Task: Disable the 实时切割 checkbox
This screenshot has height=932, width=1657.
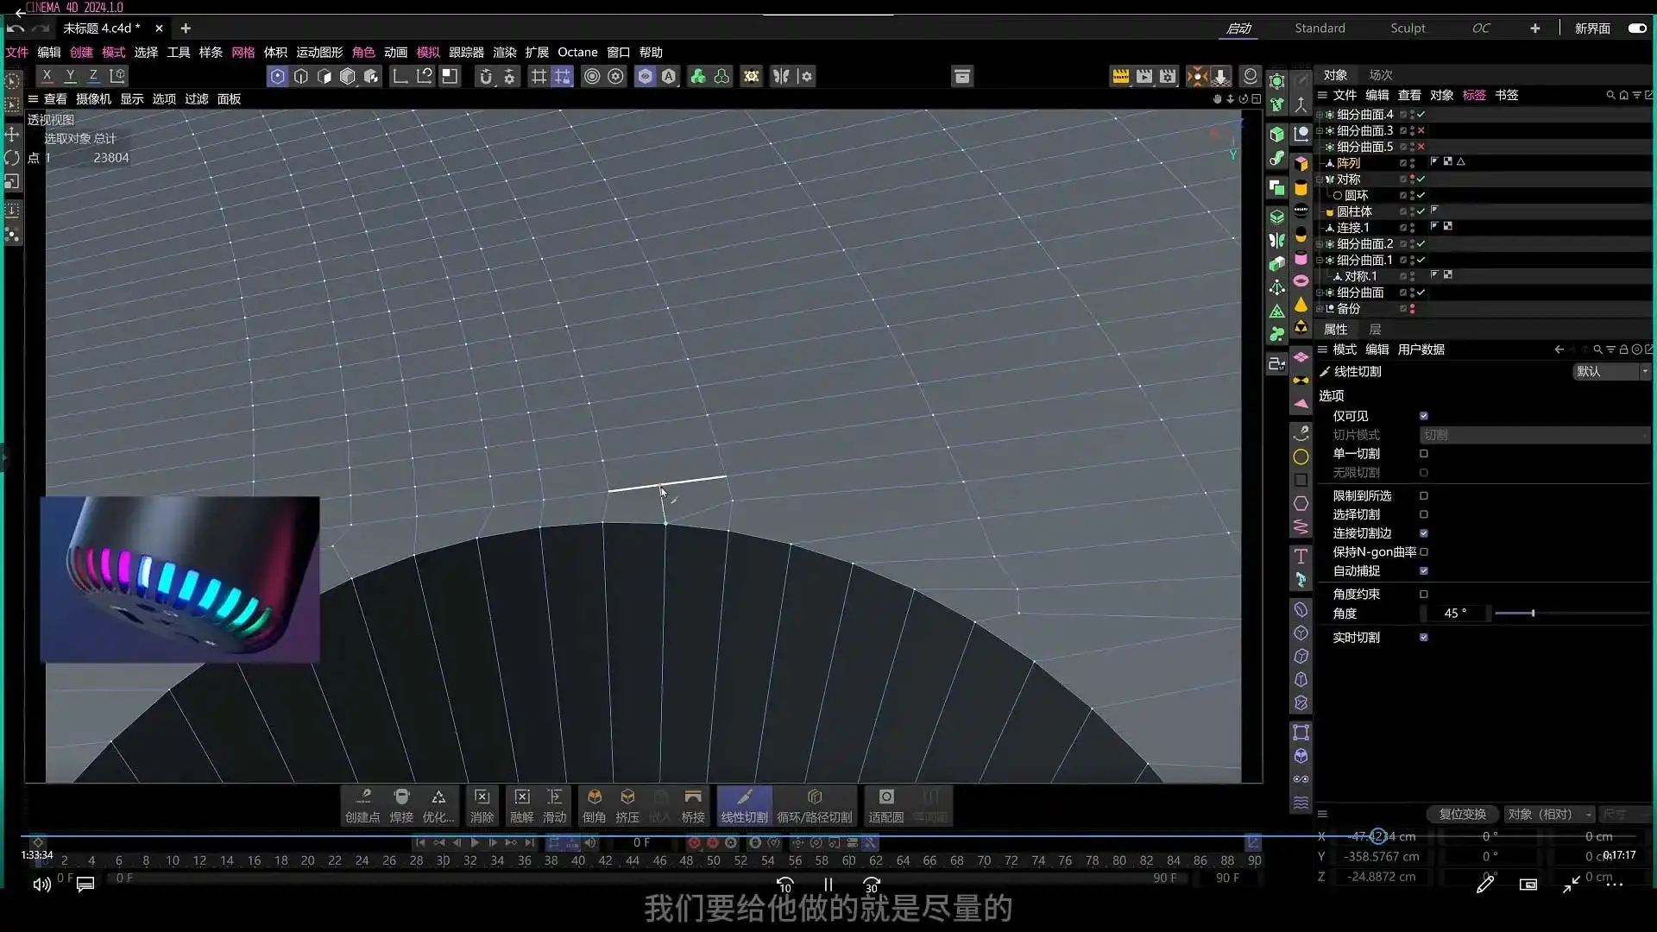Action: click(x=1424, y=638)
